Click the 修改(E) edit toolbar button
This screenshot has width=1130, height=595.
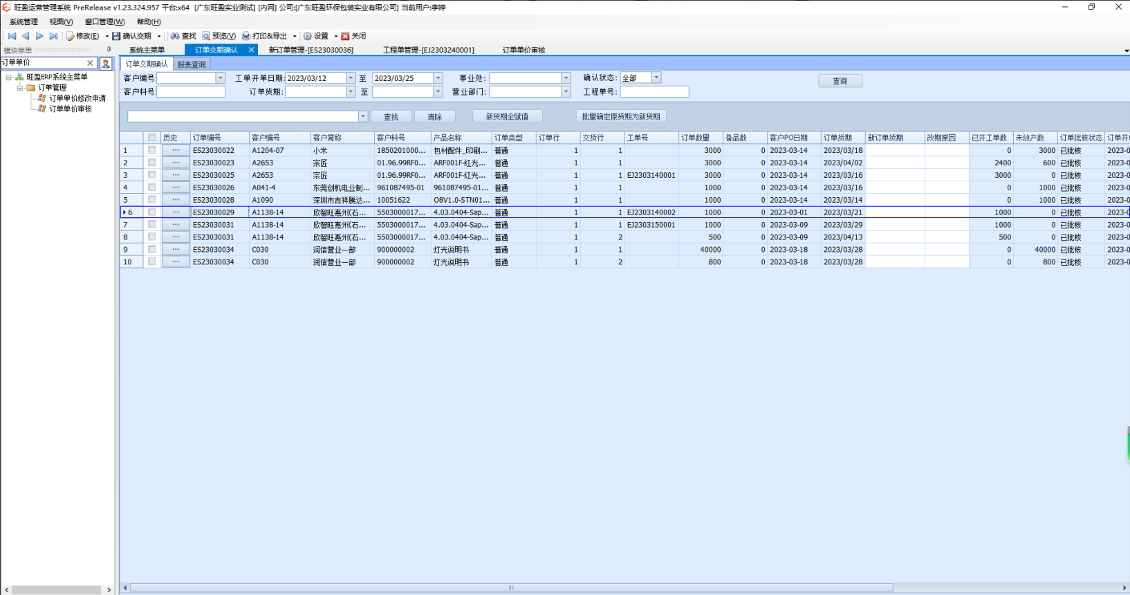pyautogui.click(x=83, y=36)
